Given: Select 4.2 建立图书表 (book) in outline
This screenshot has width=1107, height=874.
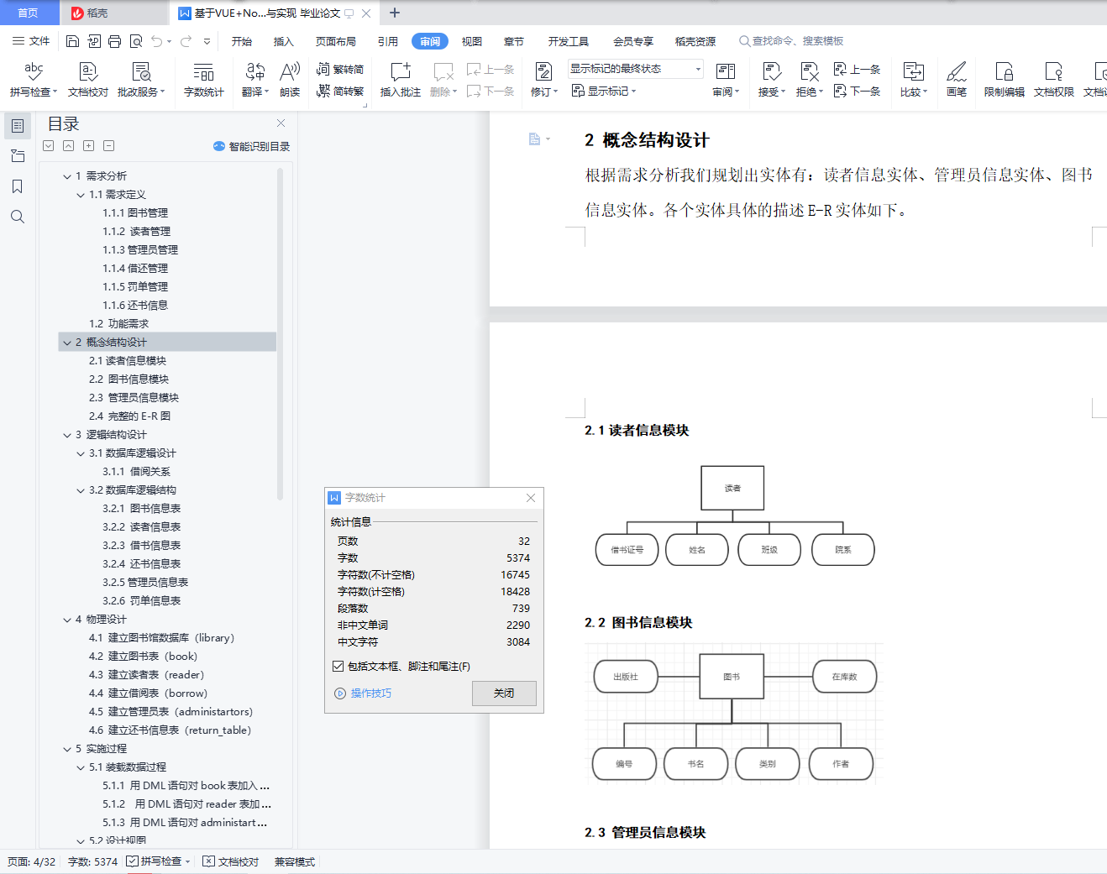Looking at the screenshot, I should pyautogui.click(x=144, y=657).
